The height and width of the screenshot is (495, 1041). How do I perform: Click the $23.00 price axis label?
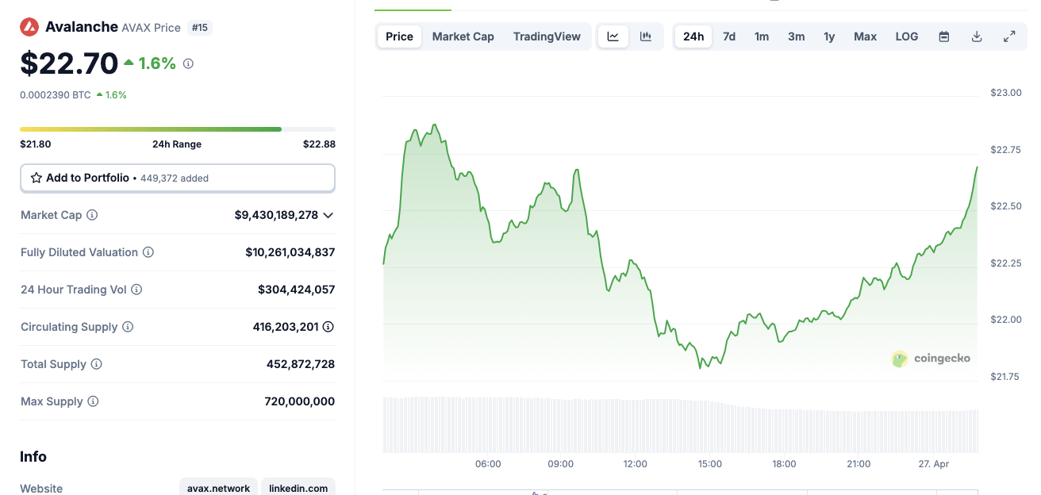(1006, 93)
